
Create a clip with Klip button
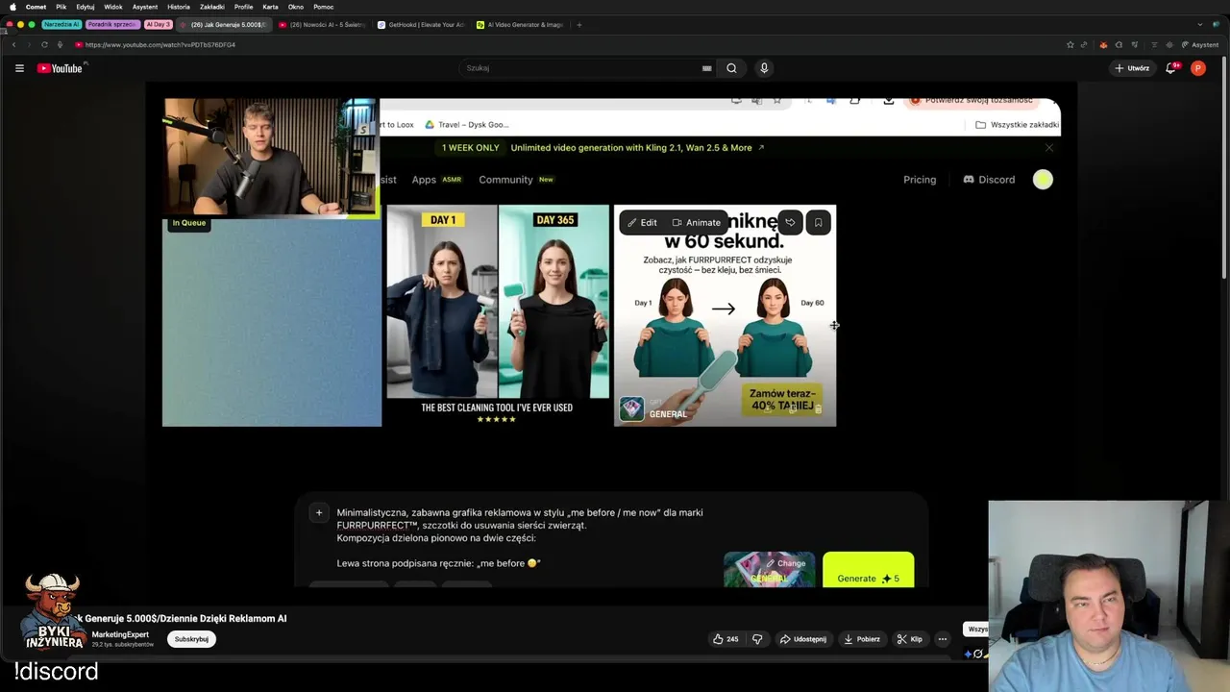(909, 639)
